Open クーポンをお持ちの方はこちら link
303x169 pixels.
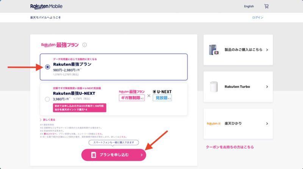click(230, 147)
